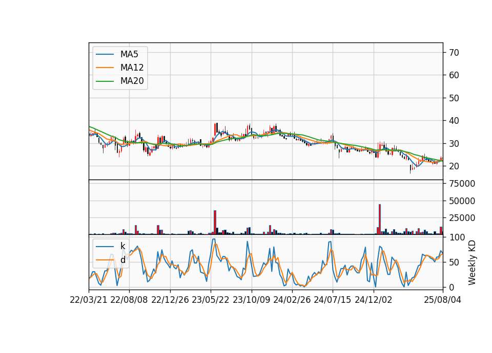
Task: Click the volume axis value 50000
Action: tap(462, 201)
